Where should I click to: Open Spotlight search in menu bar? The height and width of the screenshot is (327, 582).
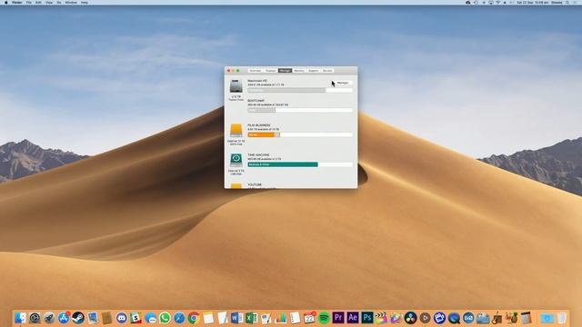coord(567,2)
